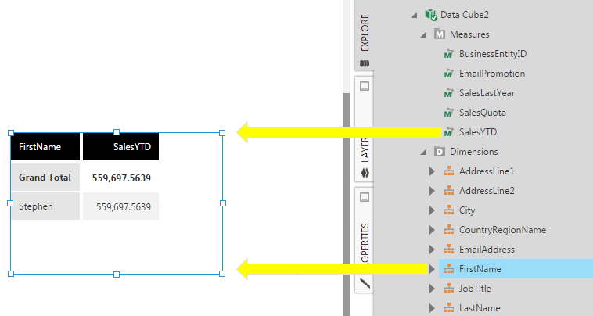Select the EmailAddress dimension label
Screen dimensions: 593x316
[487, 250]
